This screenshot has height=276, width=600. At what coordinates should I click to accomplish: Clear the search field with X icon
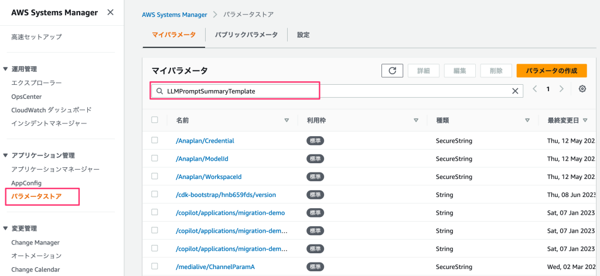tap(515, 91)
